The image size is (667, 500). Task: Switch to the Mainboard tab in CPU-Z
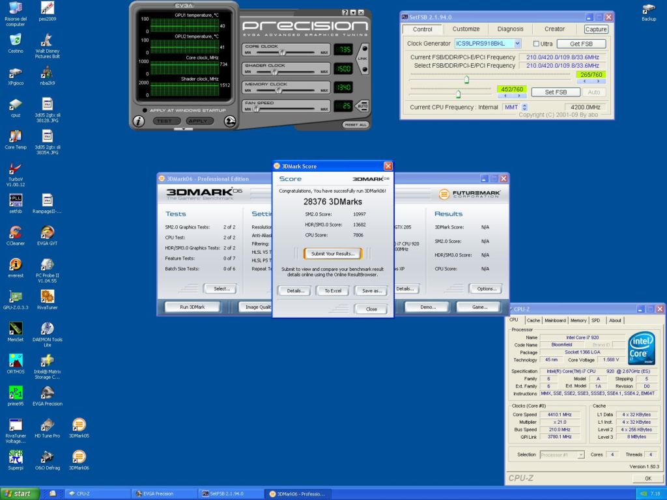pyautogui.click(x=555, y=320)
